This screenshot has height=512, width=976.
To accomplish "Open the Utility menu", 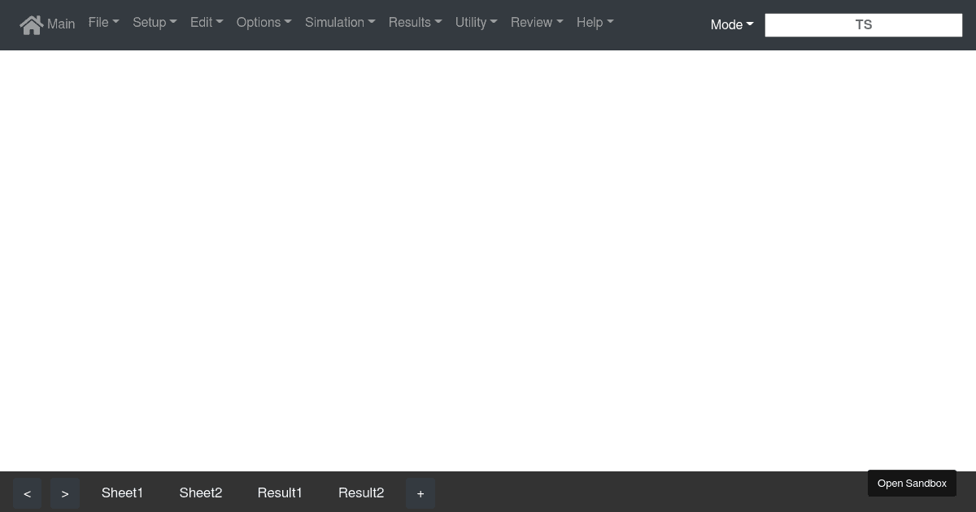I will click(x=477, y=23).
